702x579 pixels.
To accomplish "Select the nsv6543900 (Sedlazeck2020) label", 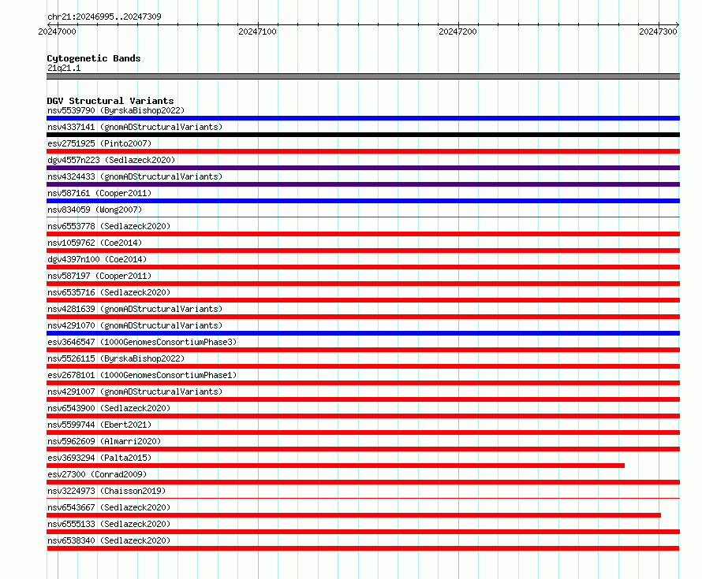I will click(x=109, y=408).
